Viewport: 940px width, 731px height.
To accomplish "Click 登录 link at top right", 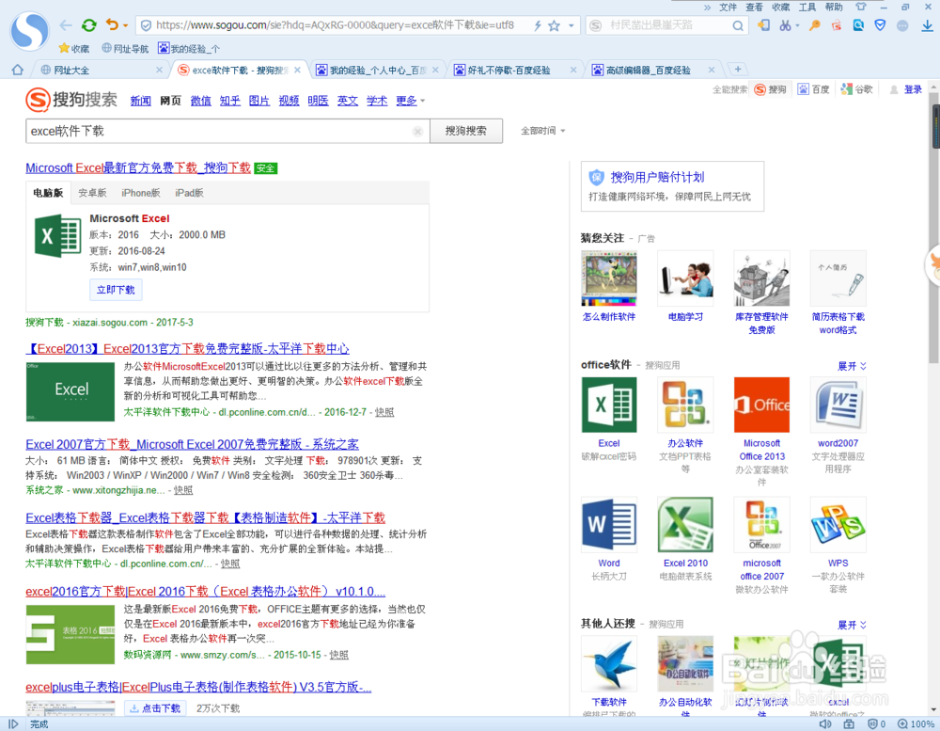I will click(913, 89).
